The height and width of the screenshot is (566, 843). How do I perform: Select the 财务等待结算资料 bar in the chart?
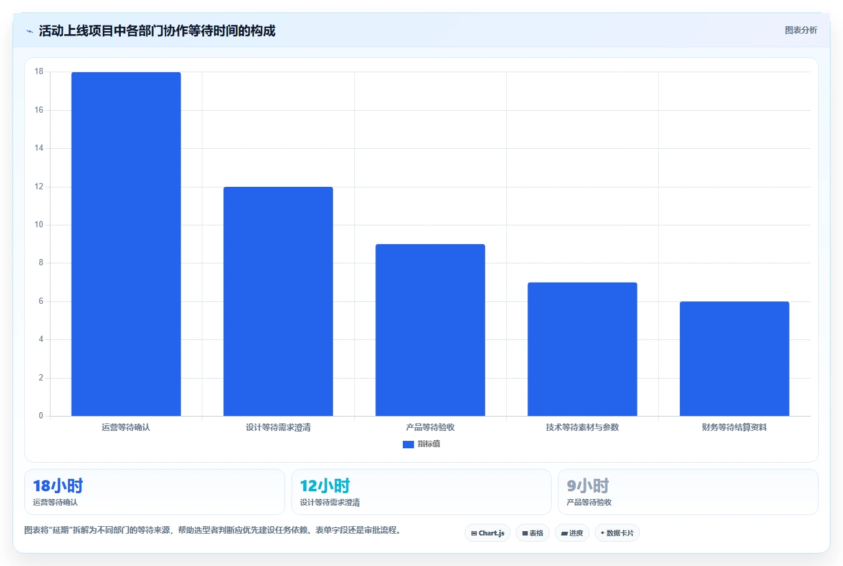pos(735,359)
